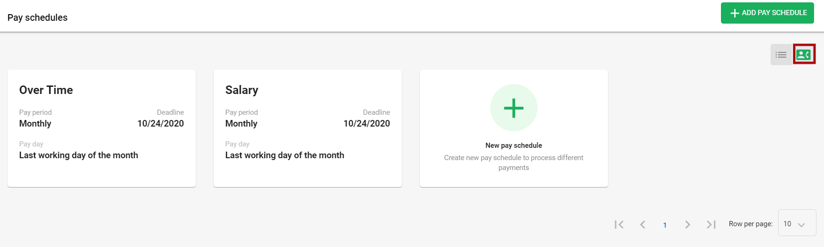The height and width of the screenshot is (247, 824).
Task: Switch to list view icon
Action: [x=781, y=55]
